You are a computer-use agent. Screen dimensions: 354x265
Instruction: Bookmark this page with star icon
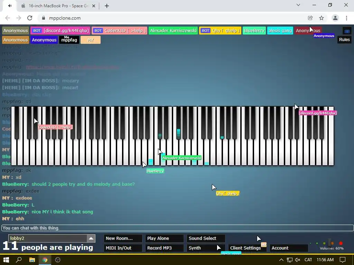pos(322,18)
